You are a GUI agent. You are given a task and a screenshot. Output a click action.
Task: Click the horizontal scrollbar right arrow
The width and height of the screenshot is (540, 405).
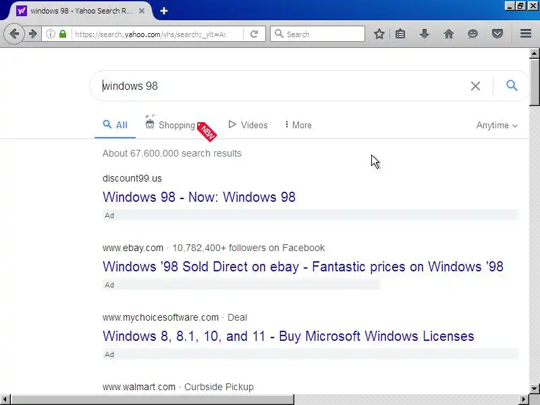[x=524, y=400]
